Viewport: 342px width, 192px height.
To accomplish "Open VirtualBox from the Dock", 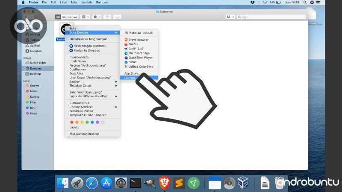I will click(x=243, y=183).
